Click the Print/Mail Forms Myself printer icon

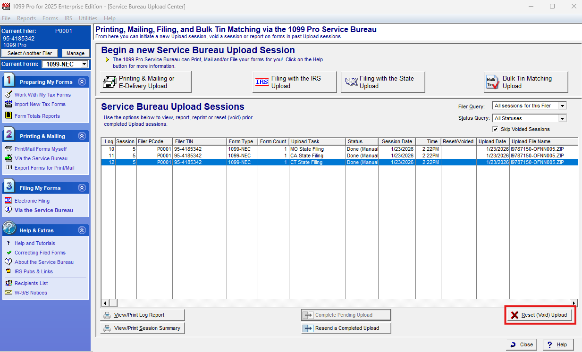tap(8, 149)
